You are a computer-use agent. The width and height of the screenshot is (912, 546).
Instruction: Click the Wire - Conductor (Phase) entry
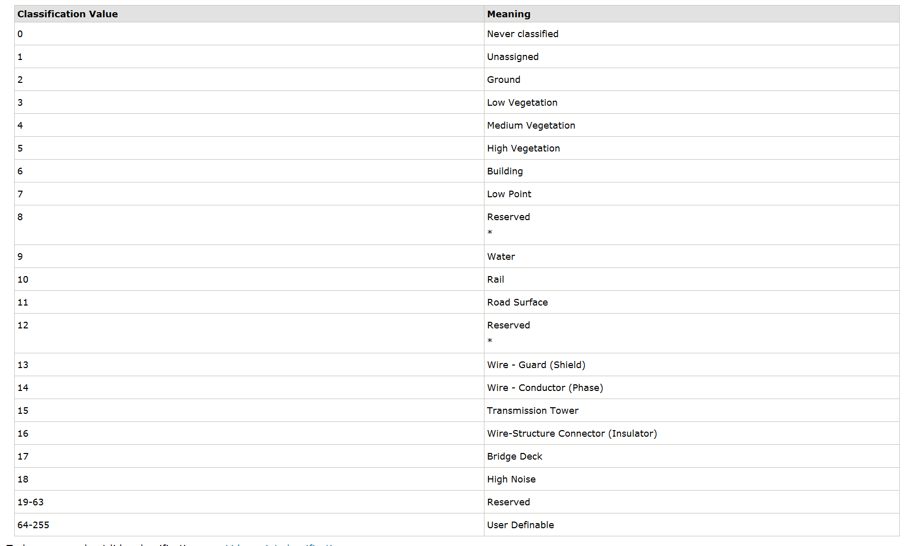point(544,388)
